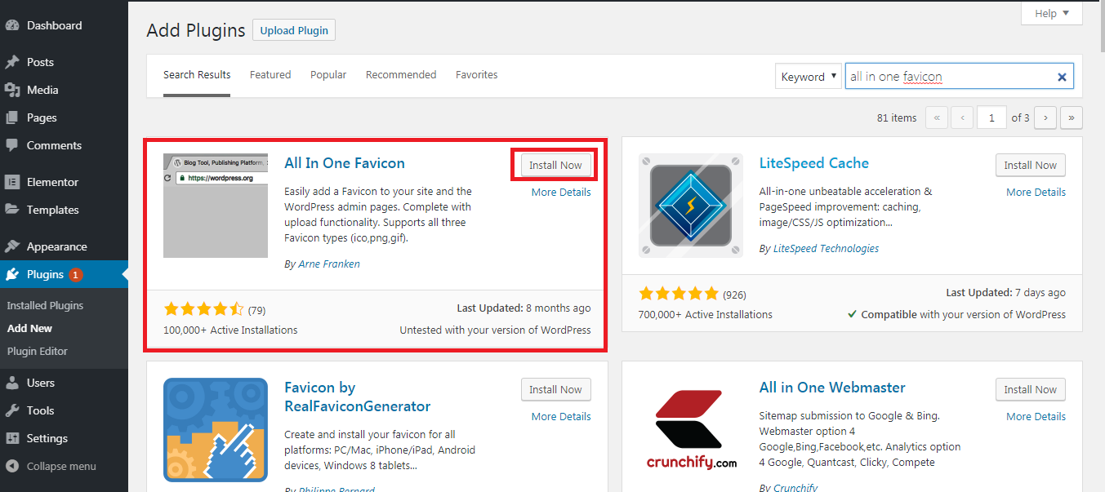Go to last page of results

coord(1072,117)
